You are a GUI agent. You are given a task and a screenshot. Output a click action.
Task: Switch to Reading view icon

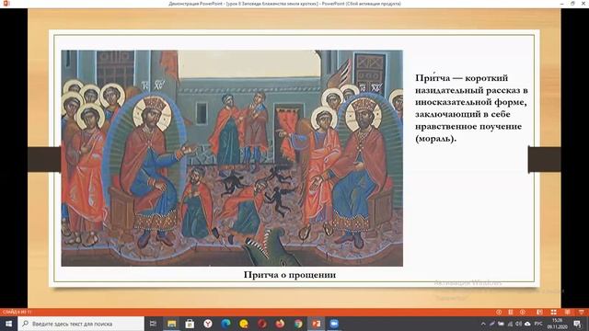pyautogui.click(x=567, y=312)
